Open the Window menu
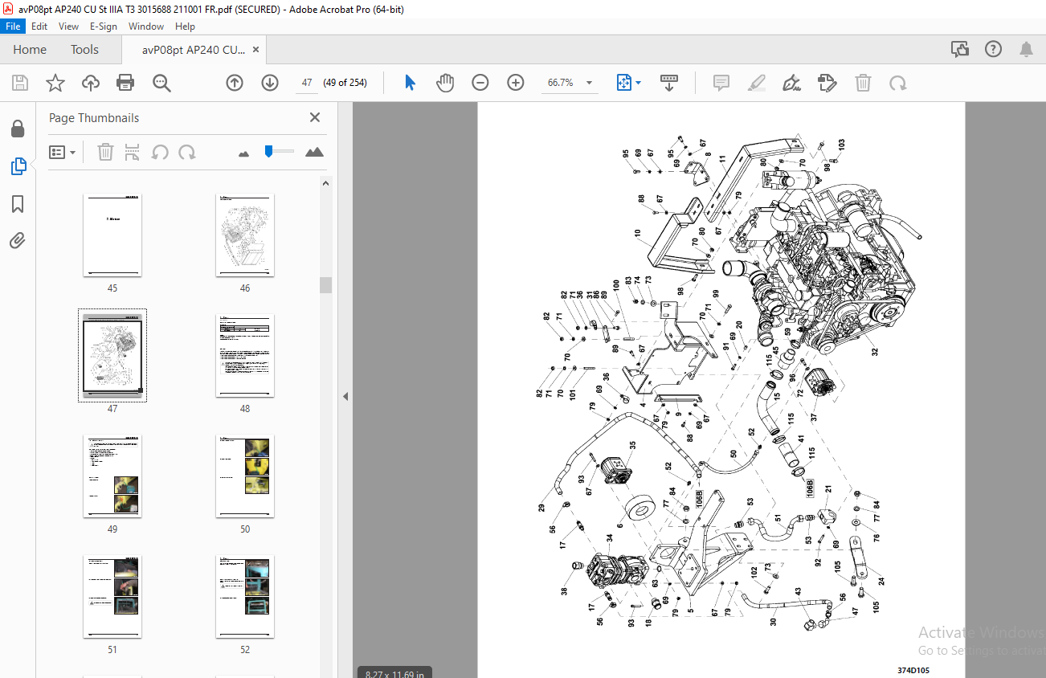The height and width of the screenshot is (678, 1046). (146, 27)
